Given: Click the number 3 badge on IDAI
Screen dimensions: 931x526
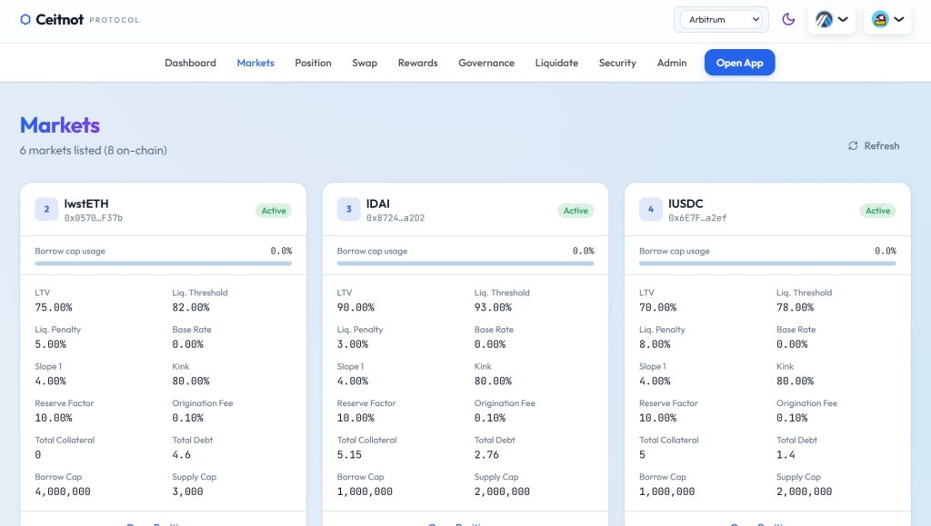Looking at the screenshot, I should [348, 209].
